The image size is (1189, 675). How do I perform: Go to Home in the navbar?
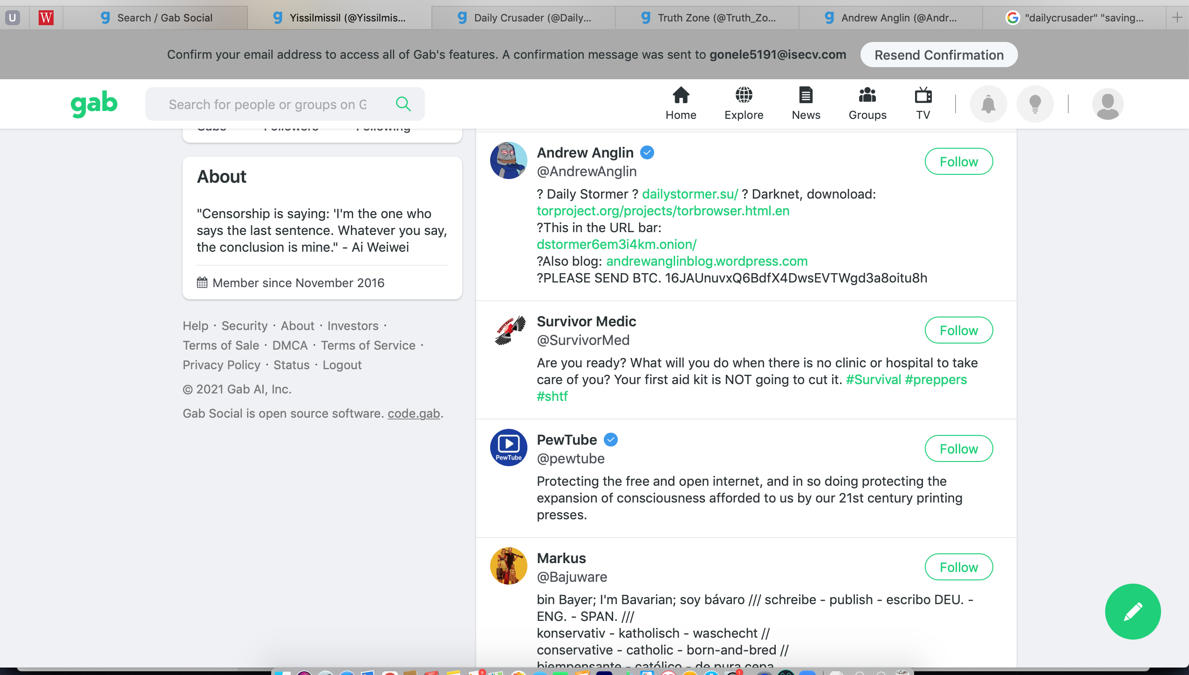pyautogui.click(x=681, y=104)
